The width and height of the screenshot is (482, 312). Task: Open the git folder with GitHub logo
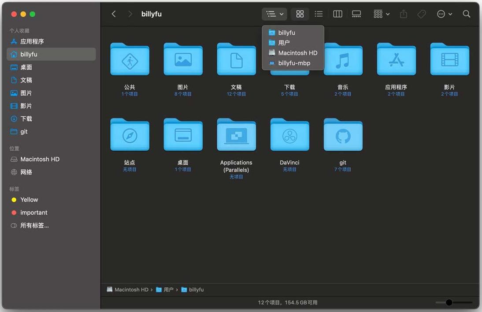343,136
